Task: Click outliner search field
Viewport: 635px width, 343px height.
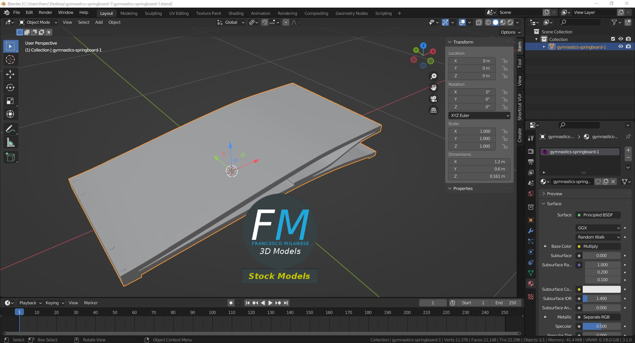Action: pyautogui.click(x=580, y=22)
